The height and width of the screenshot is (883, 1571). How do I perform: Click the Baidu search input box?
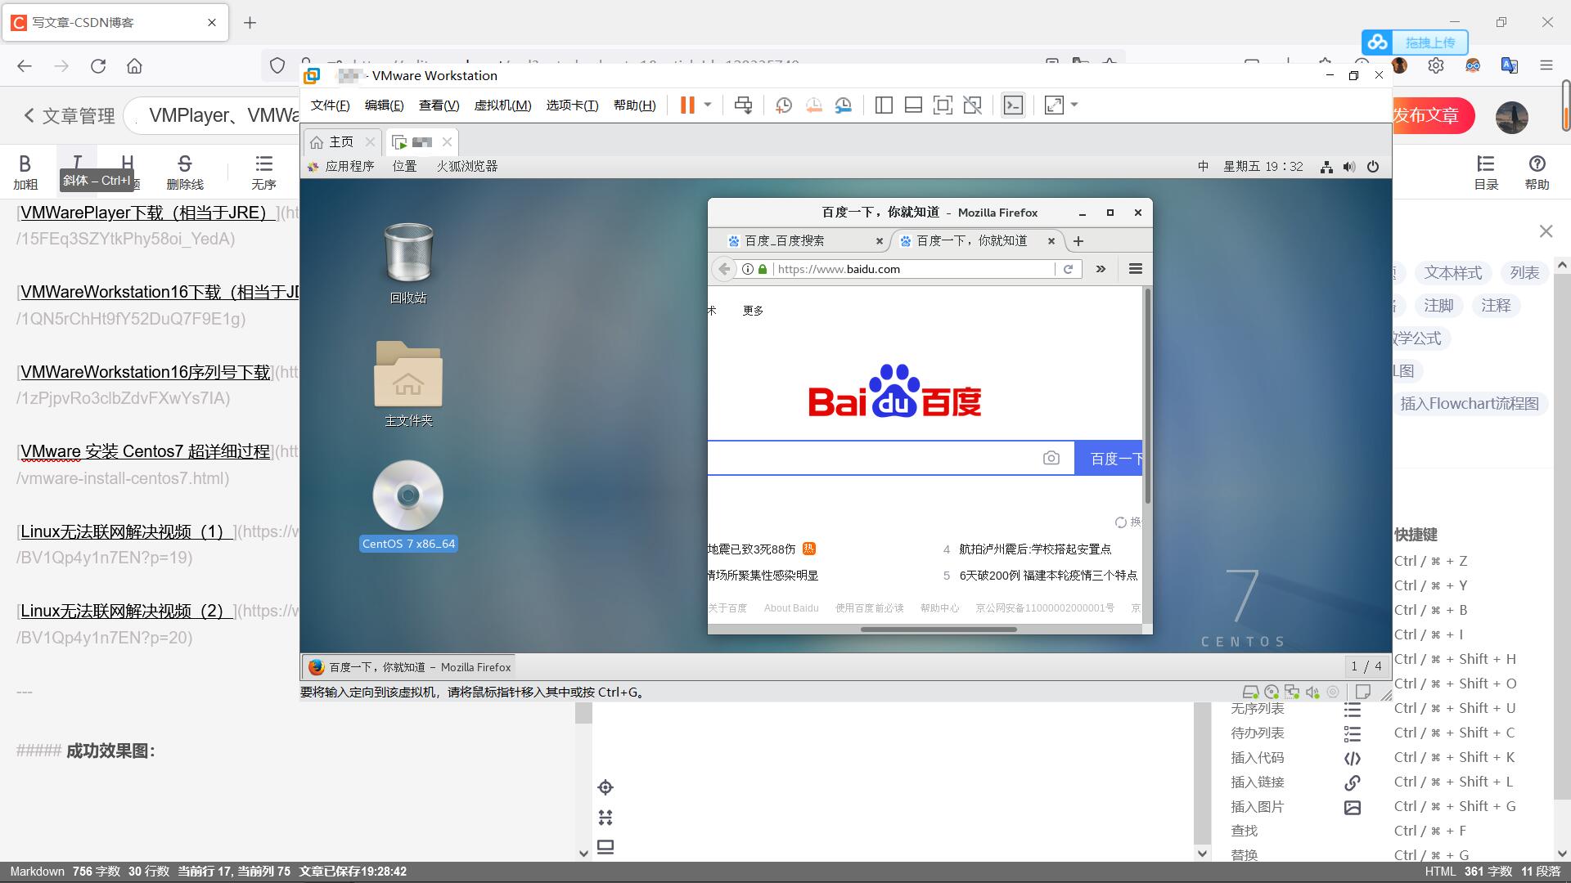(876, 458)
